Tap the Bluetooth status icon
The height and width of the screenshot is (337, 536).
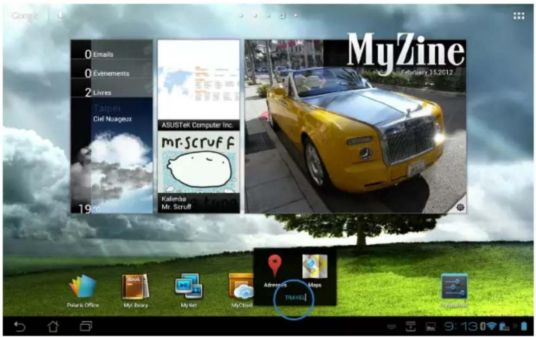click(x=482, y=326)
